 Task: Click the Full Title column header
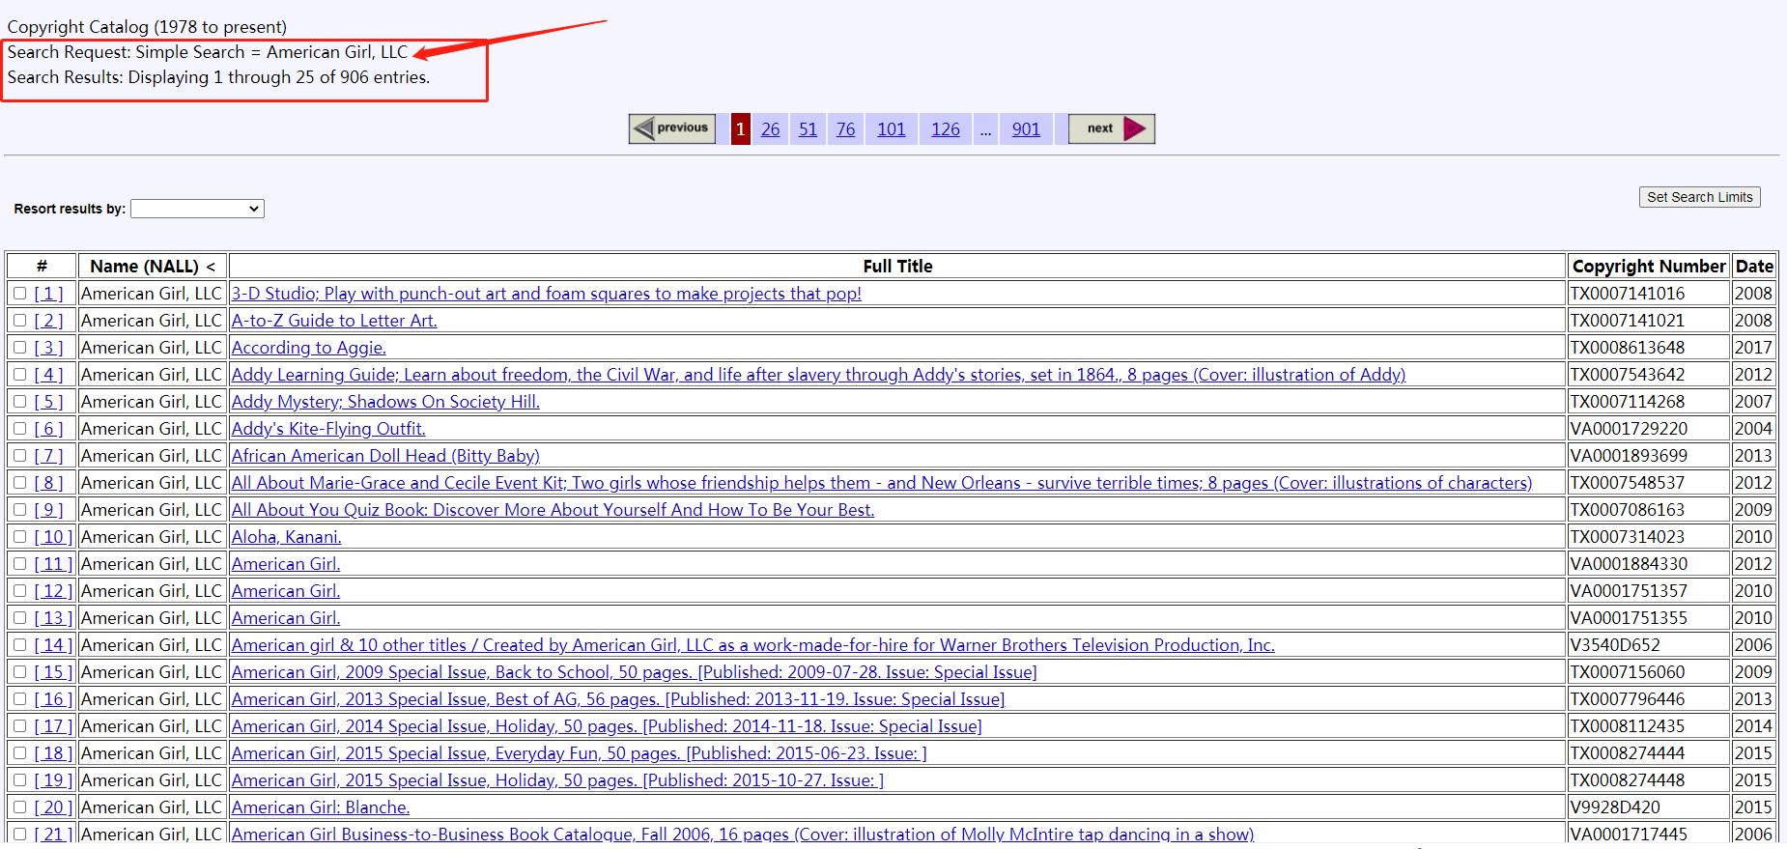pyautogui.click(x=897, y=267)
